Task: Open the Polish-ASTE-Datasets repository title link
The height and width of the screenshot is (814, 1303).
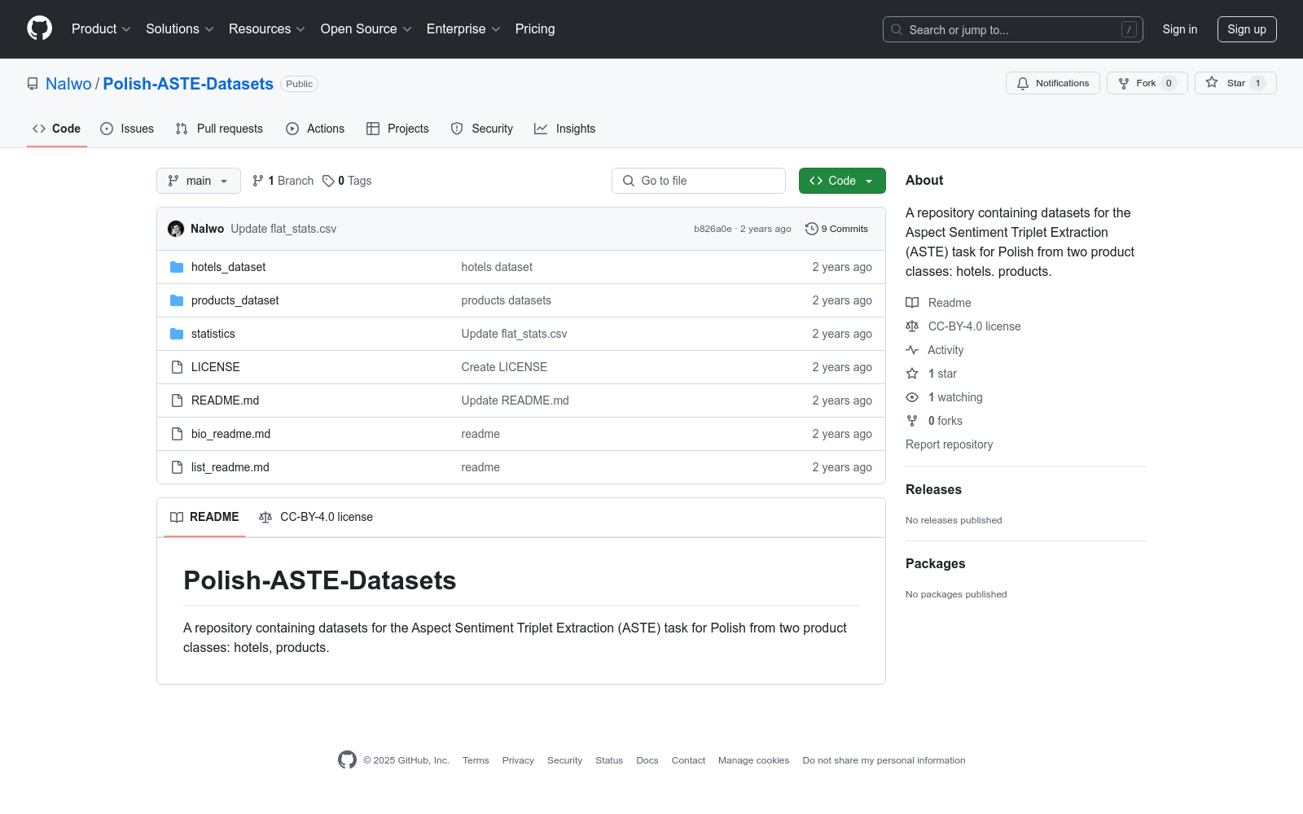Action: 188,84
